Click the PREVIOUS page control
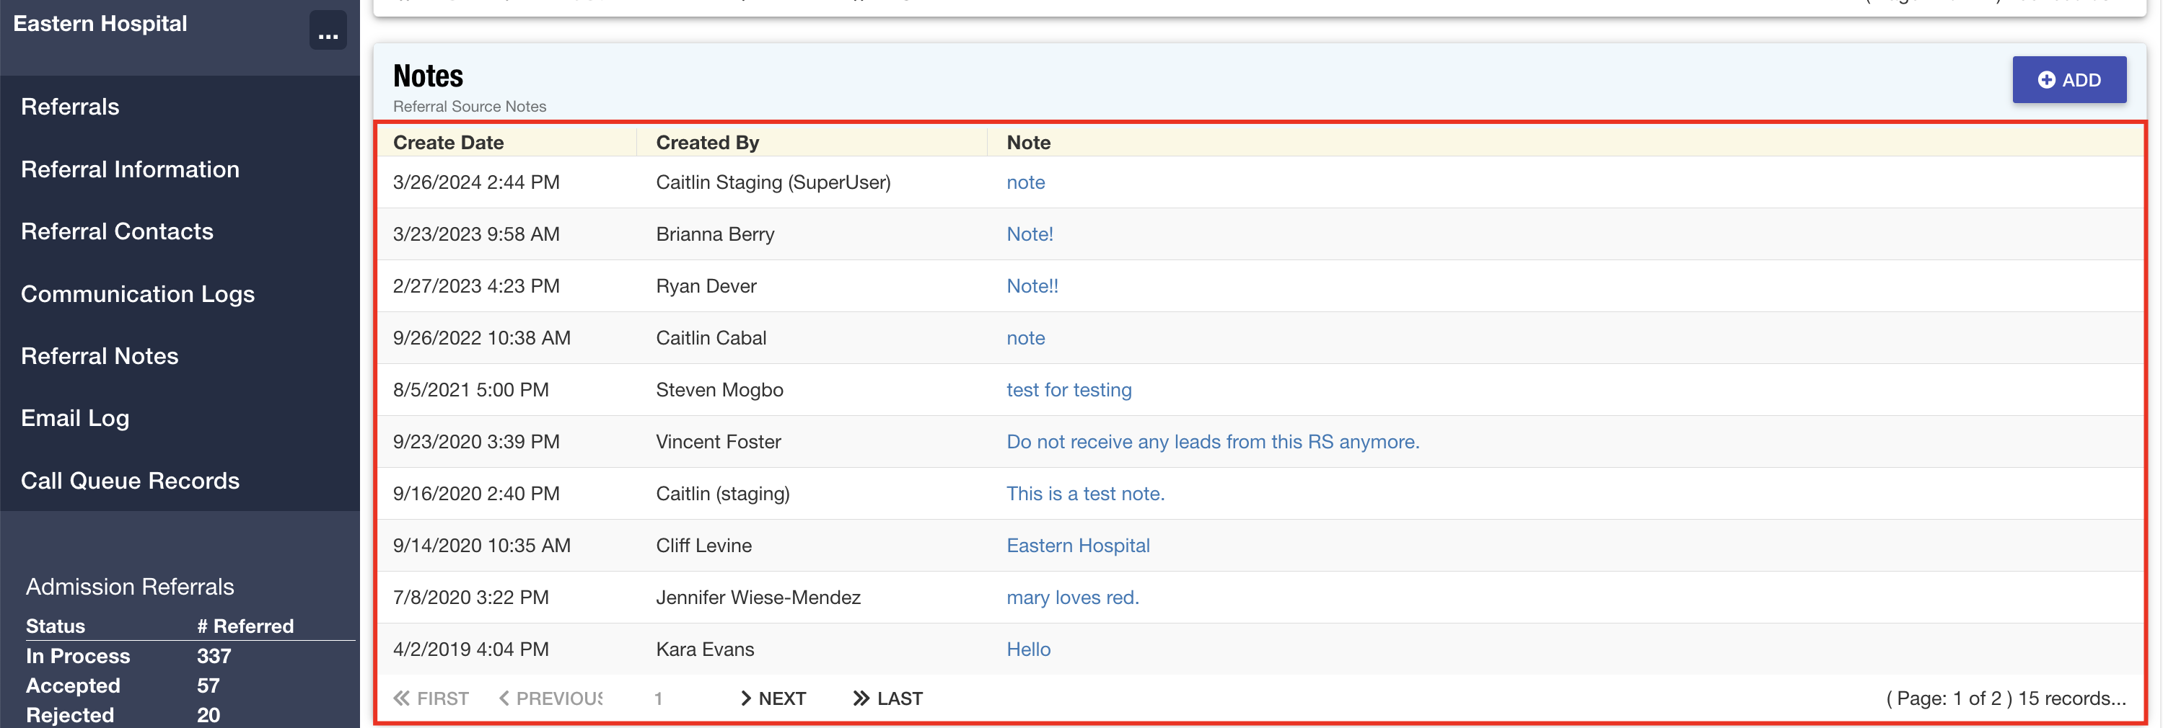This screenshot has width=2163, height=728. click(550, 698)
